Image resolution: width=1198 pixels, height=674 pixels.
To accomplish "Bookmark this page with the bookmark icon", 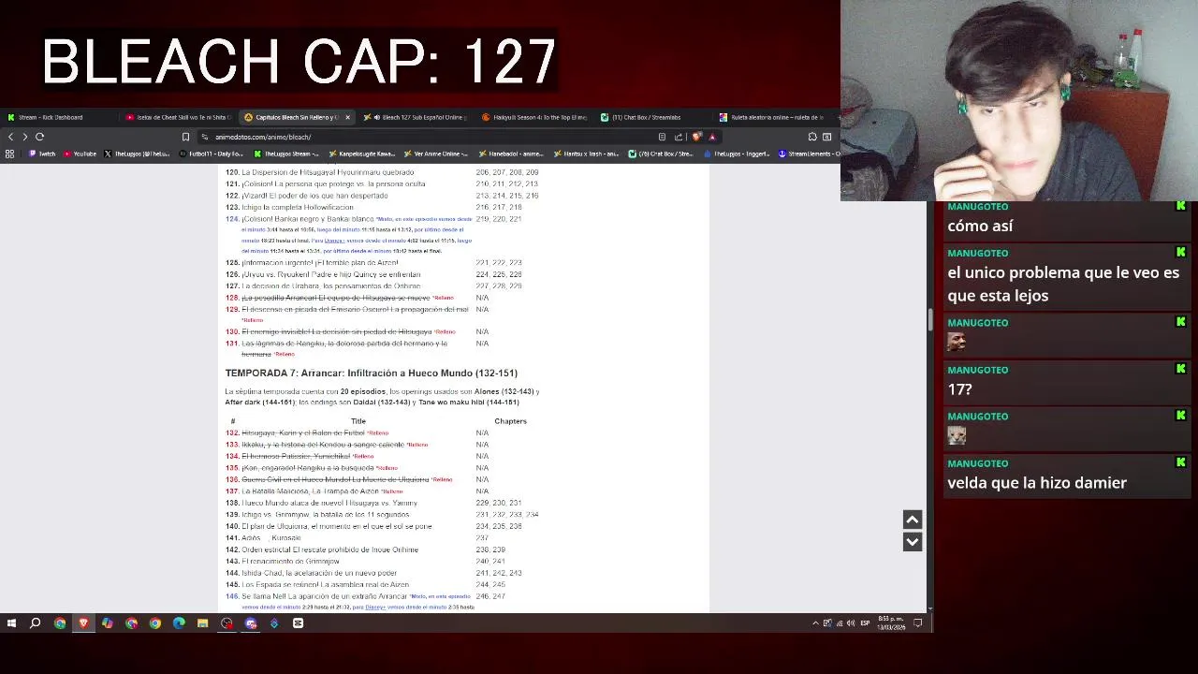I will click(x=185, y=137).
